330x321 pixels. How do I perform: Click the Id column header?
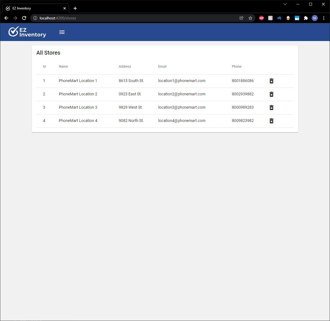[x=44, y=67]
